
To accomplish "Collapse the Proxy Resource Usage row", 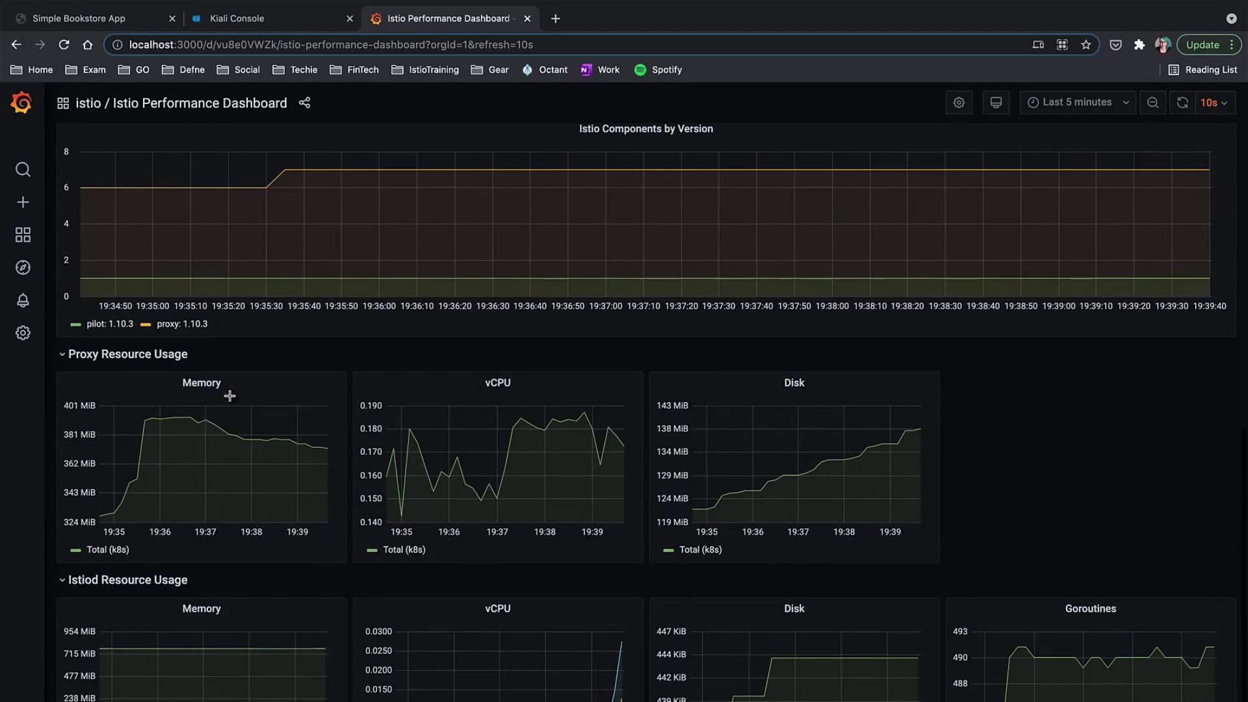I will pos(127,354).
